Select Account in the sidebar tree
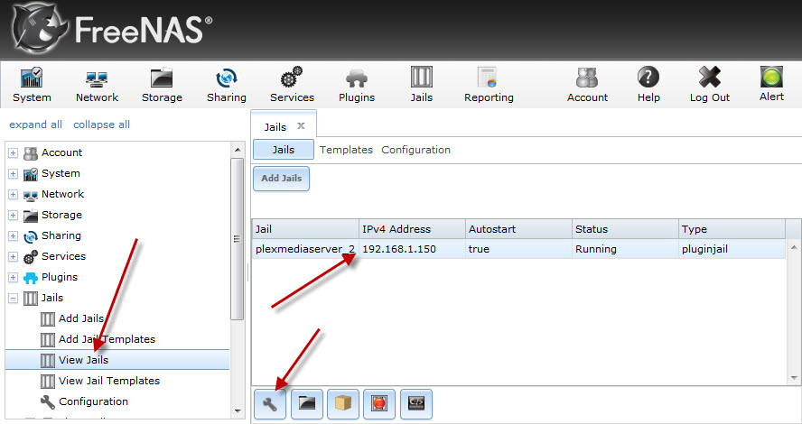Screen dimensions: 802x424 (x=61, y=152)
